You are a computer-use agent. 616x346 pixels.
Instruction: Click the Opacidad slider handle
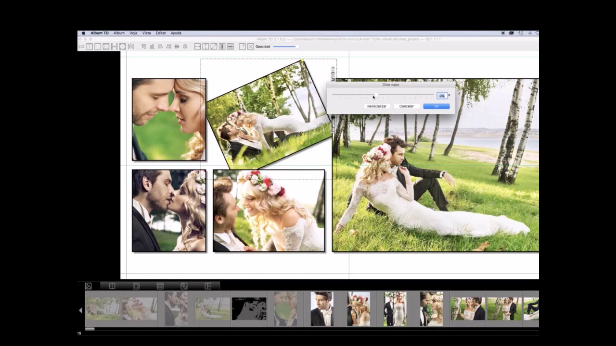(x=297, y=47)
